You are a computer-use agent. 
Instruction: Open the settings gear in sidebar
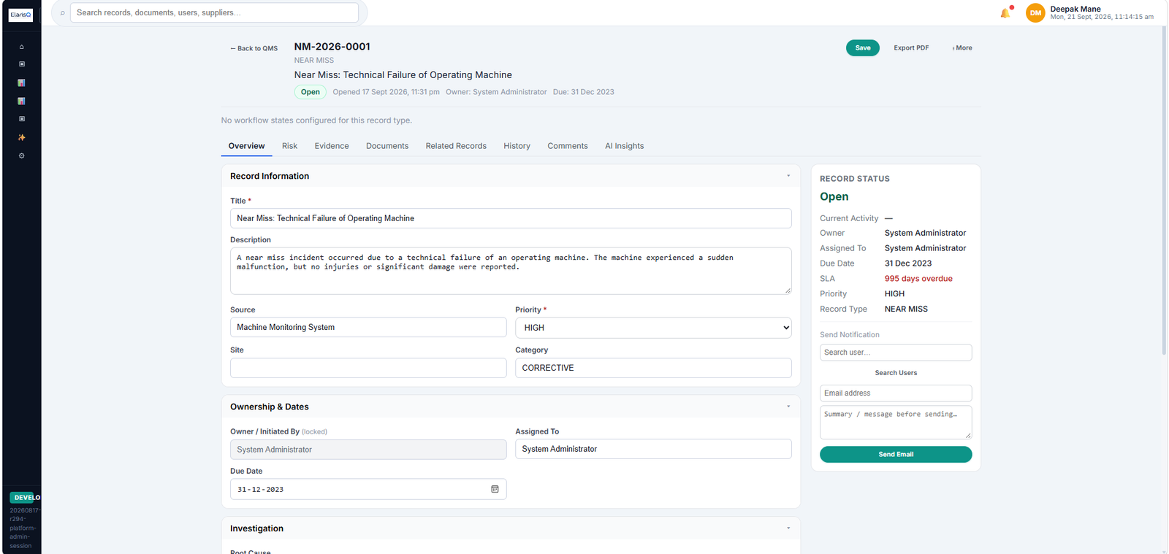click(x=21, y=155)
